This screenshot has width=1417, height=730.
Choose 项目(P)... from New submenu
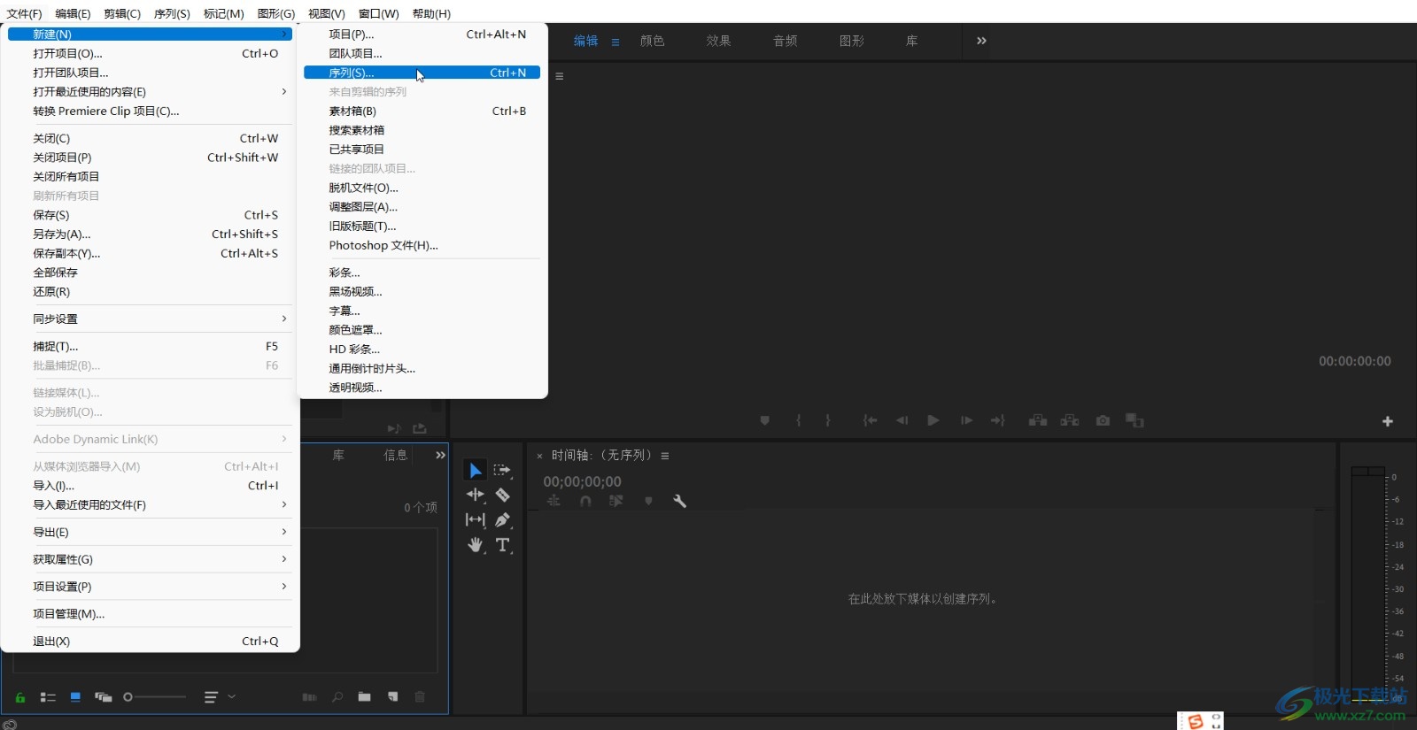(x=422, y=34)
